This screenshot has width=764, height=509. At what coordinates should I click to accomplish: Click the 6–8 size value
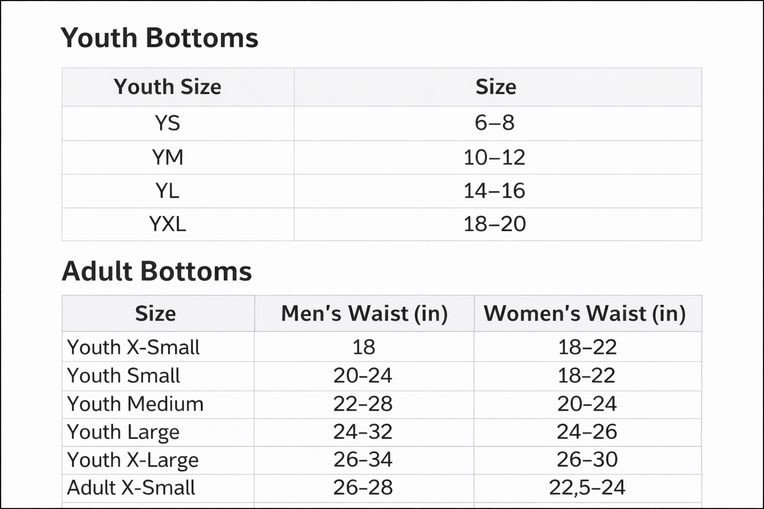coord(494,123)
